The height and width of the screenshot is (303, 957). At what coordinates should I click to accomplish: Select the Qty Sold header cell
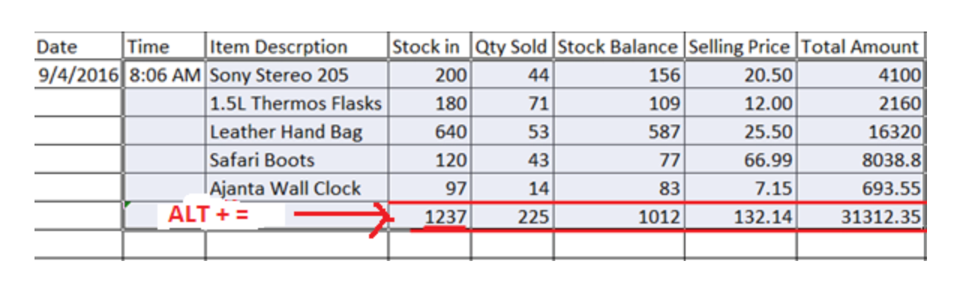point(512,46)
